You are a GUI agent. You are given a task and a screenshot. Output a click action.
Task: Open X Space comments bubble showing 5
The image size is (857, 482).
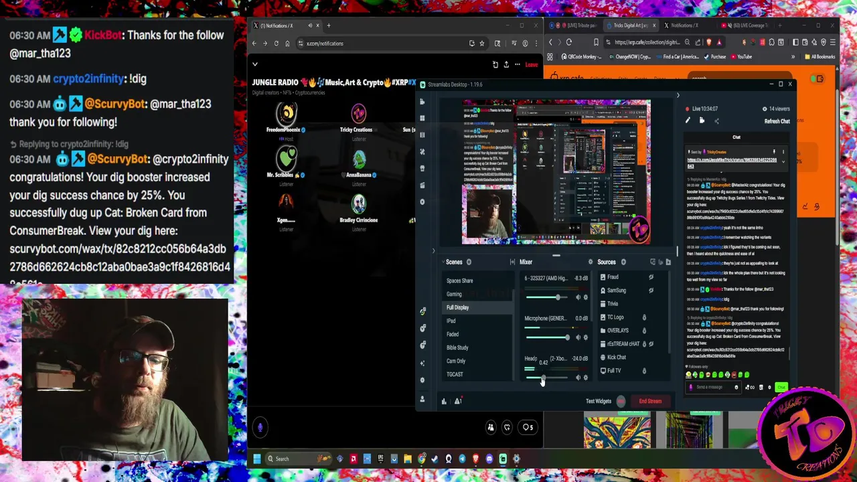(x=528, y=427)
